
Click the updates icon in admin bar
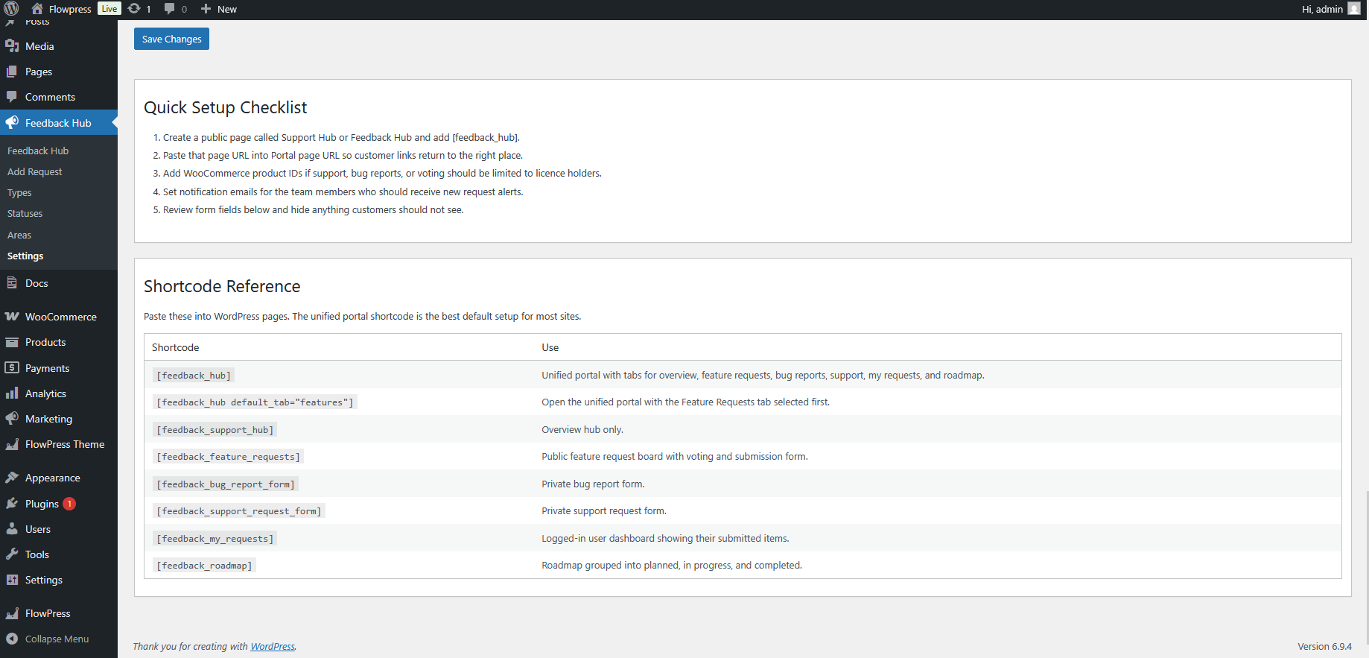pos(134,9)
